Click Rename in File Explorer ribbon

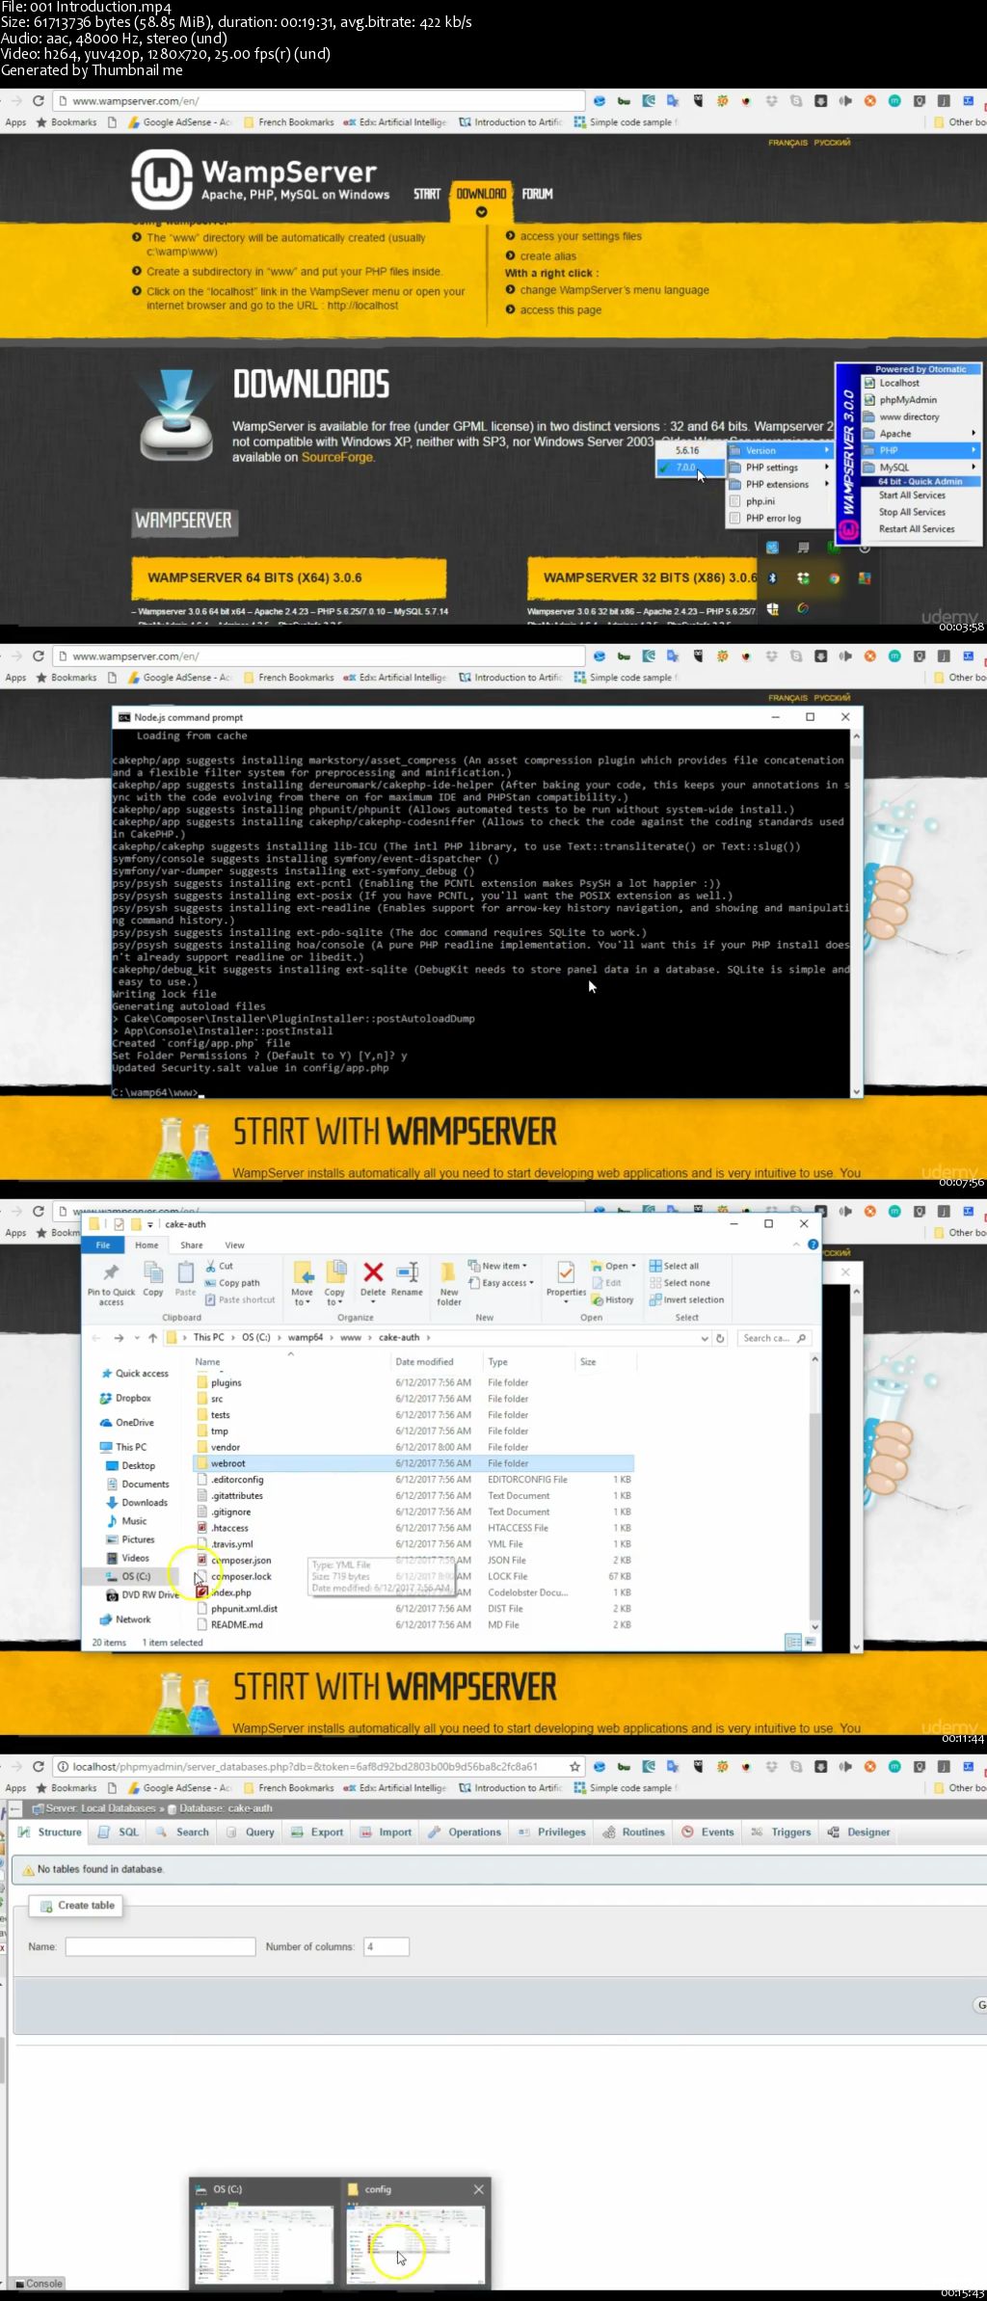[407, 1279]
